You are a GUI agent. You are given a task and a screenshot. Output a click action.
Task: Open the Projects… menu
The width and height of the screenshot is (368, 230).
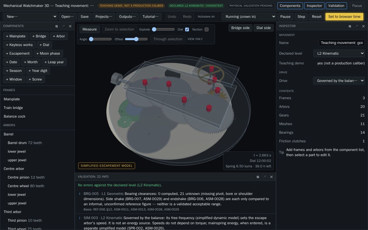[104, 17]
